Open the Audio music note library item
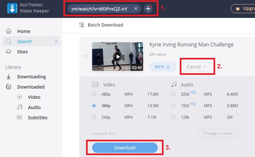The height and width of the screenshot is (157, 255). click(19, 107)
